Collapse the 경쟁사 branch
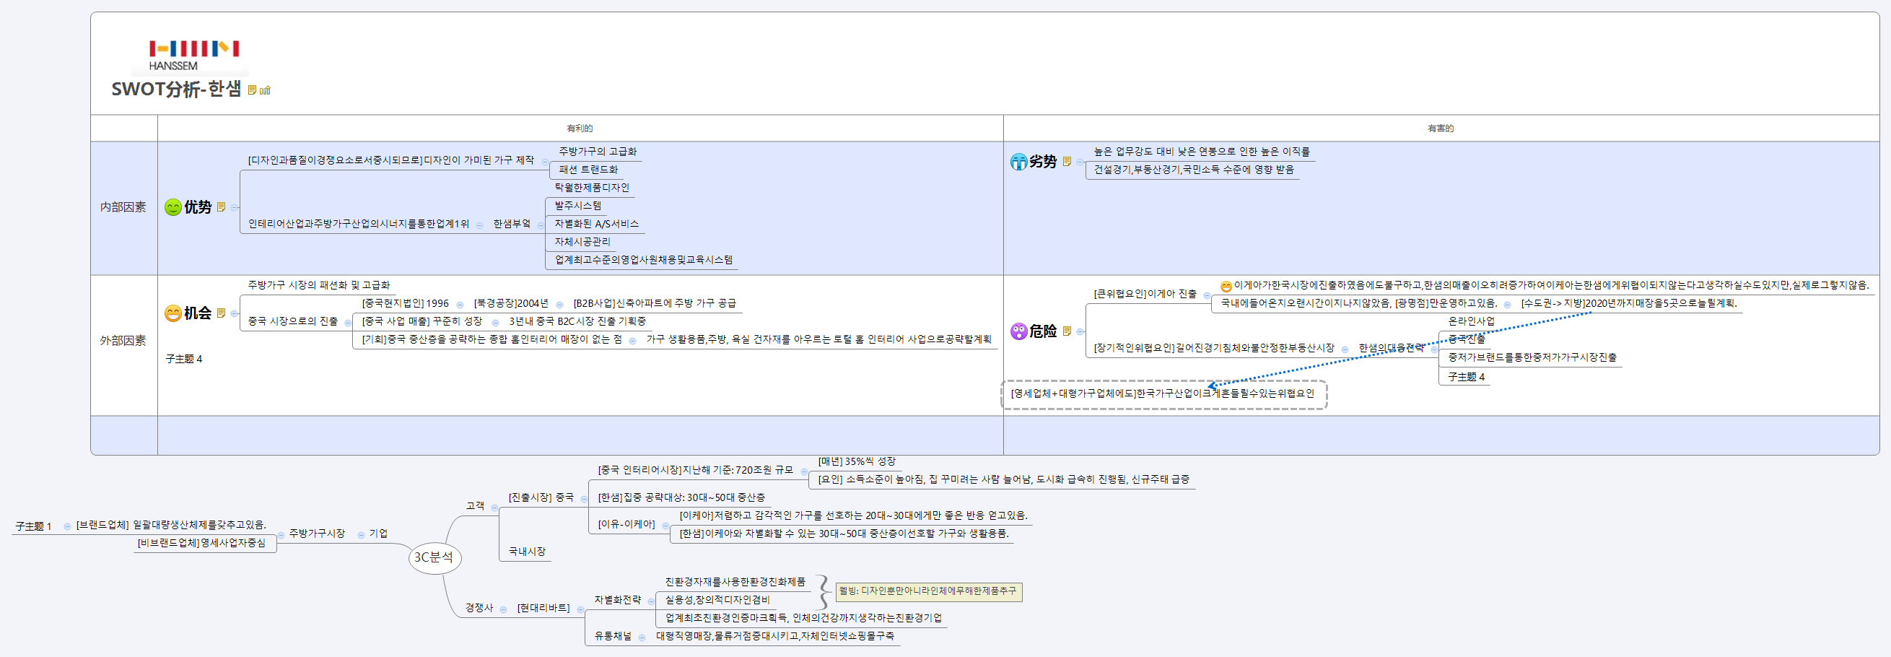This screenshot has height=657, width=1891. (505, 609)
